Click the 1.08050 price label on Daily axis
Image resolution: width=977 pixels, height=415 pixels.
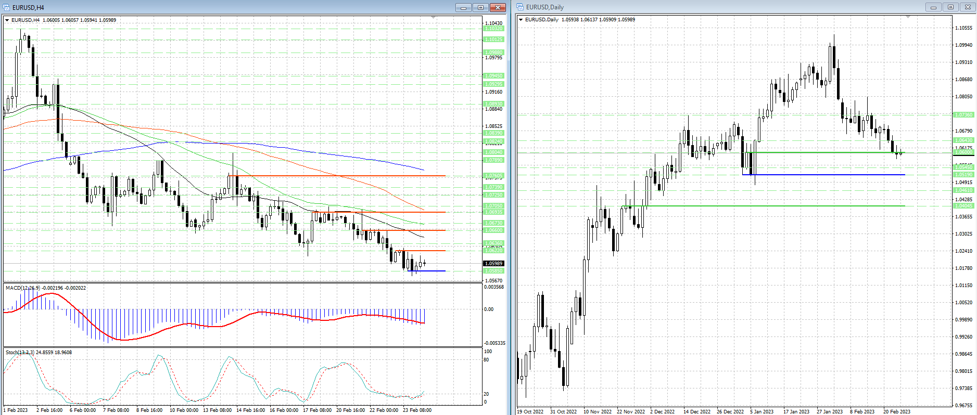(964, 97)
